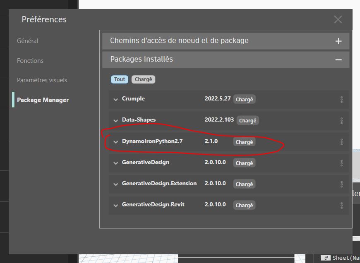Expand the Data-Shapes package details chevron

(x=115, y=120)
